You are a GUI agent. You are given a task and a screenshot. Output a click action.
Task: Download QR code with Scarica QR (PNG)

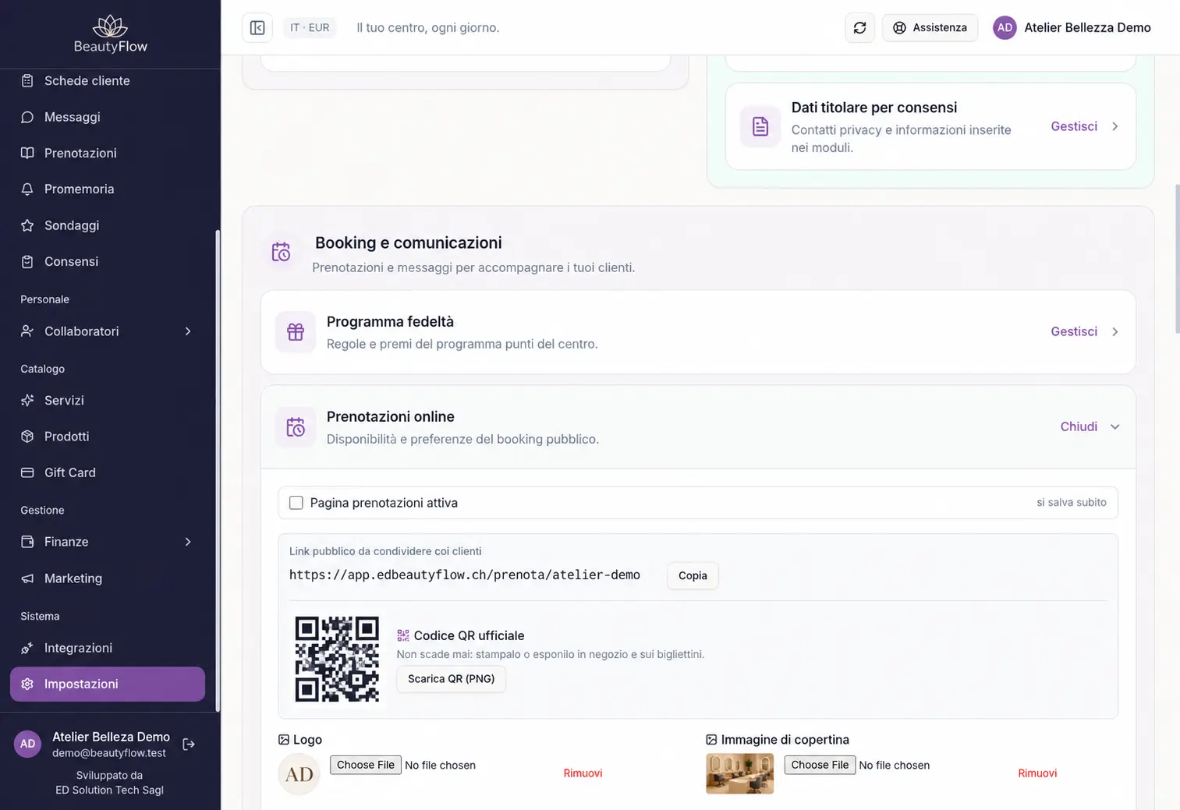451,679
